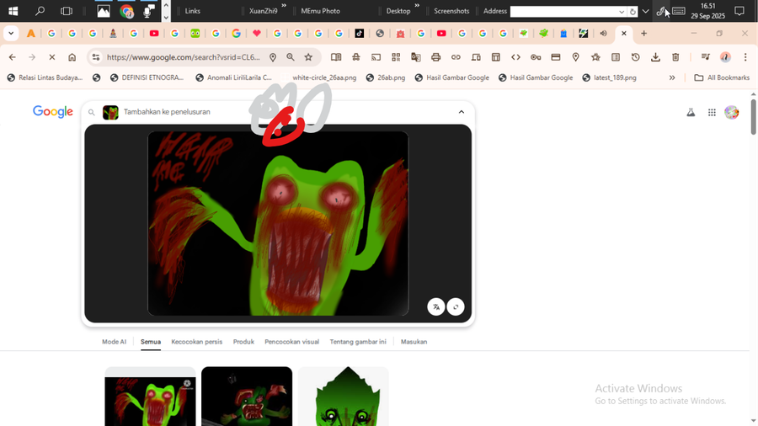Select Kecocokan persis tab
The width and height of the screenshot is (758, 426).
tap(197, 342)
